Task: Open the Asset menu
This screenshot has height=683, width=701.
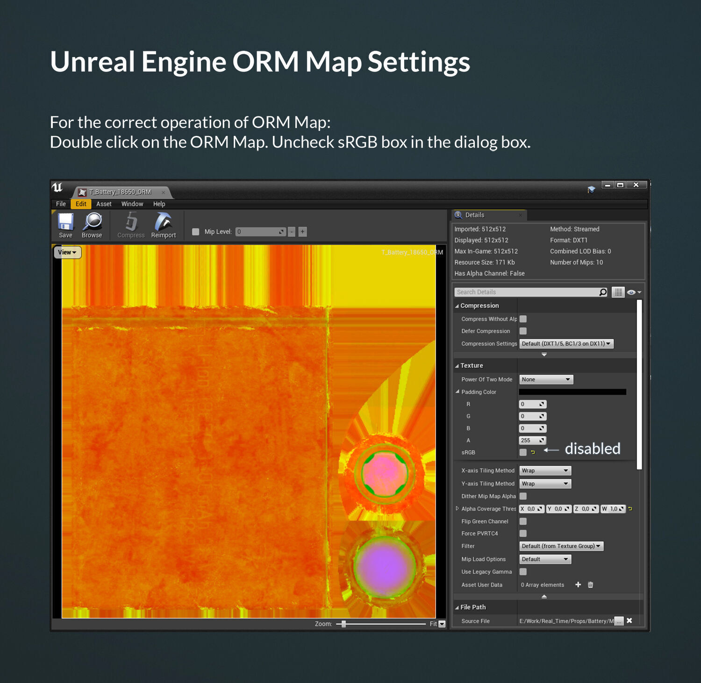Action: pos(104,204)
